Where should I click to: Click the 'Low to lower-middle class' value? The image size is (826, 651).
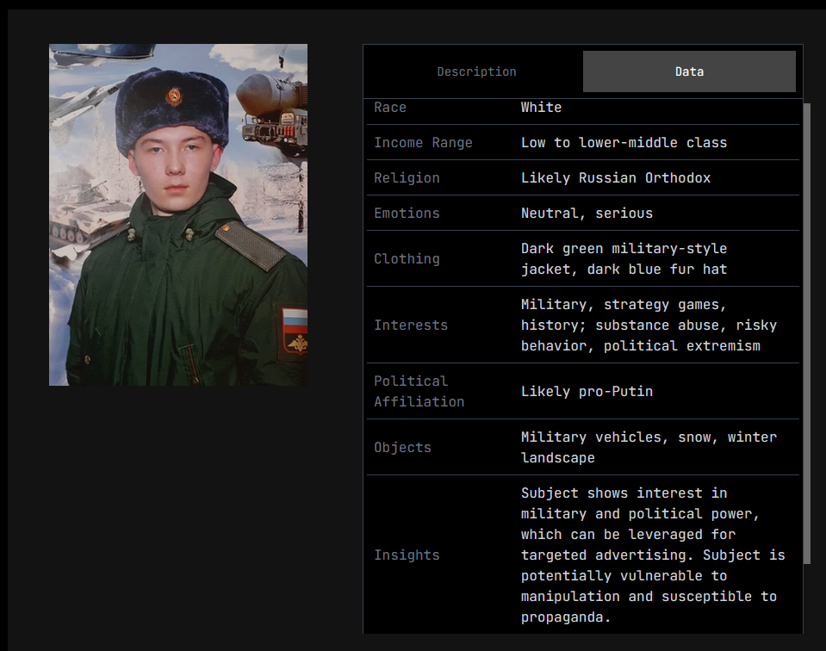click(624, 143)
